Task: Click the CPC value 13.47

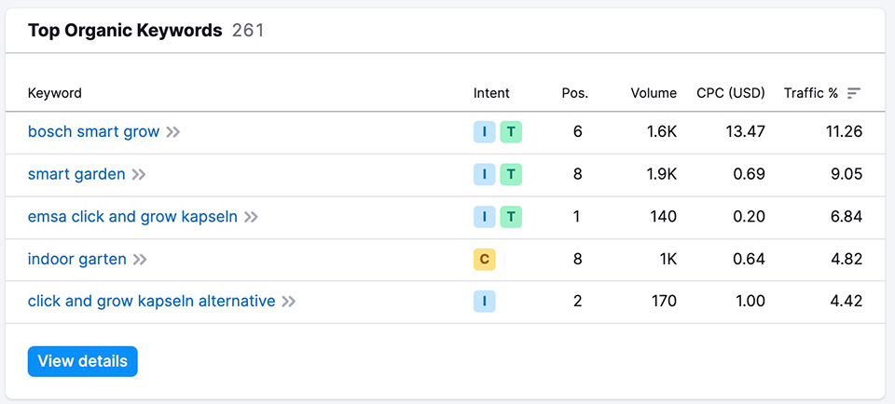Action: click(x=746, y=131)
